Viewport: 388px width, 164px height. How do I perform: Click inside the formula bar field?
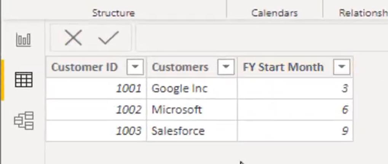tap(262, 38)
